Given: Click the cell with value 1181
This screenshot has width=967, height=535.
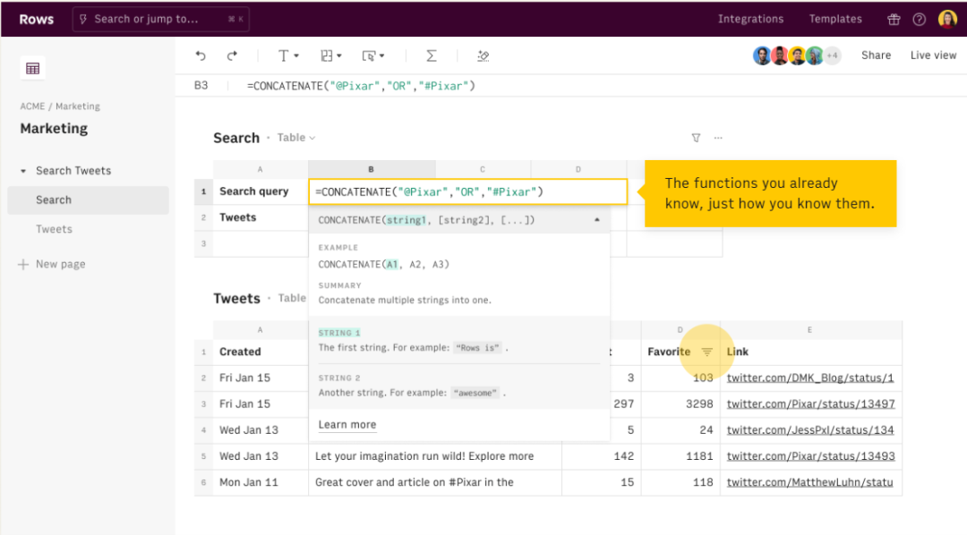Looking at the screenshot, I should click(x=680, y=456).
